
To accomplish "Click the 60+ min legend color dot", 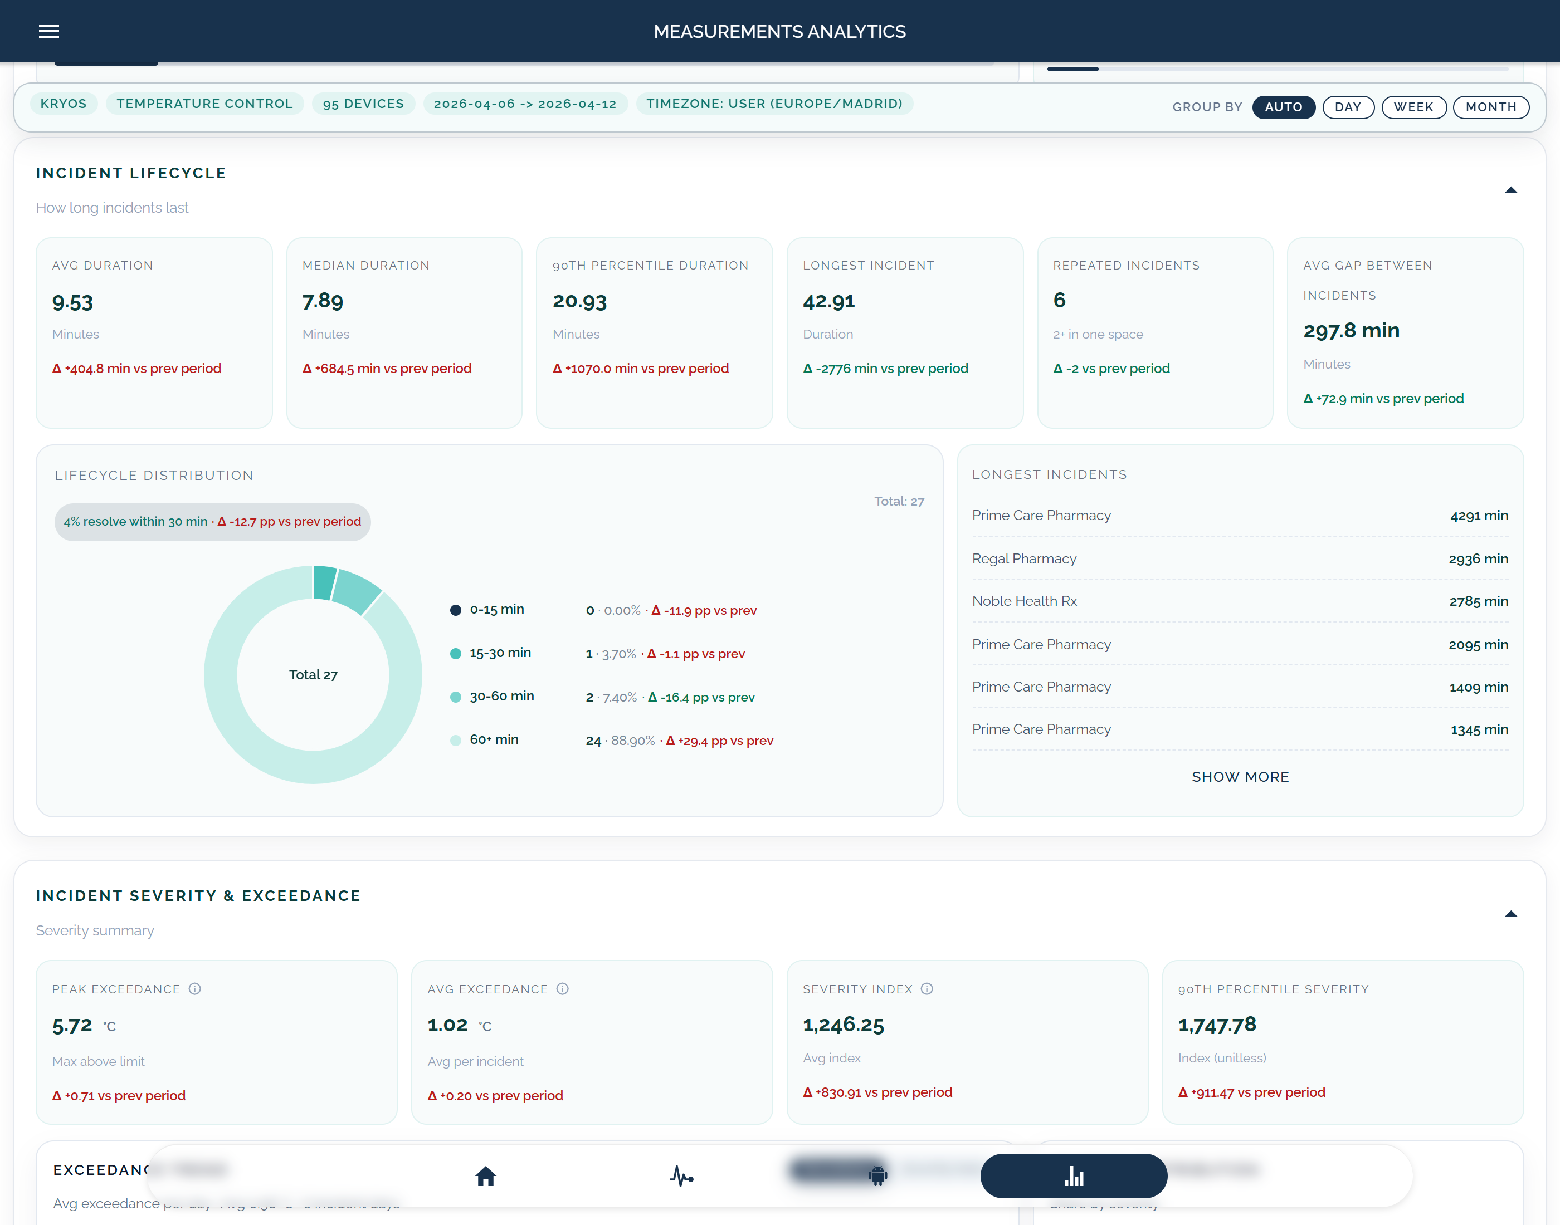I will 456,739.
